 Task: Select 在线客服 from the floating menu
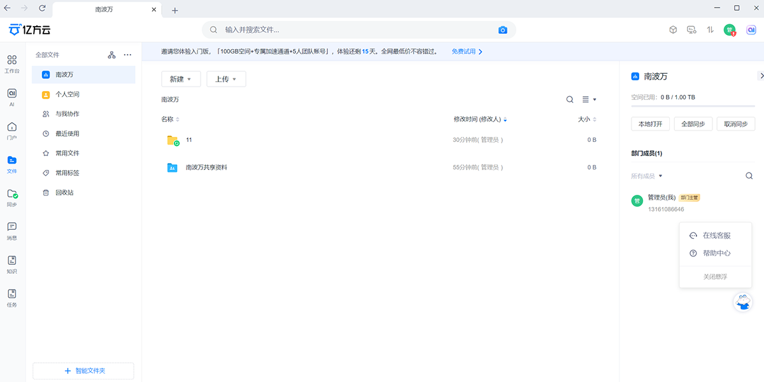(x=716, y=235)
